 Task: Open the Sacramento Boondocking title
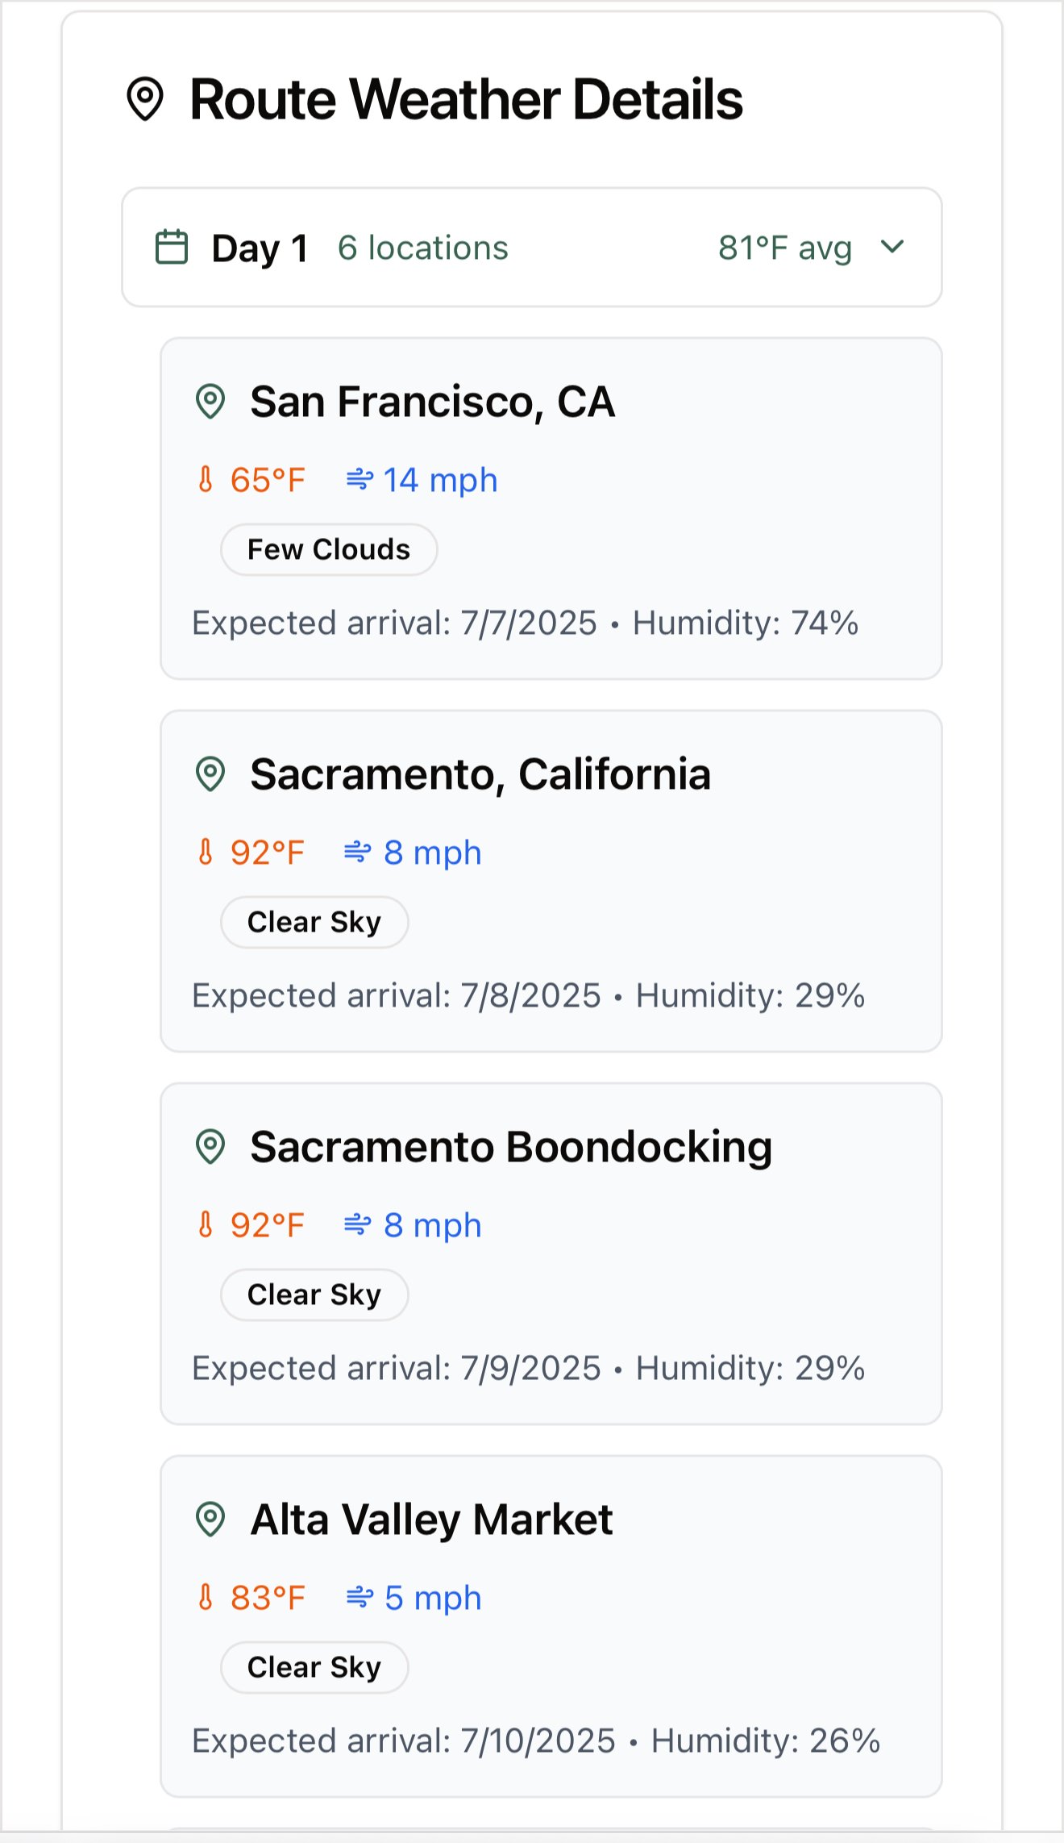511,1147
